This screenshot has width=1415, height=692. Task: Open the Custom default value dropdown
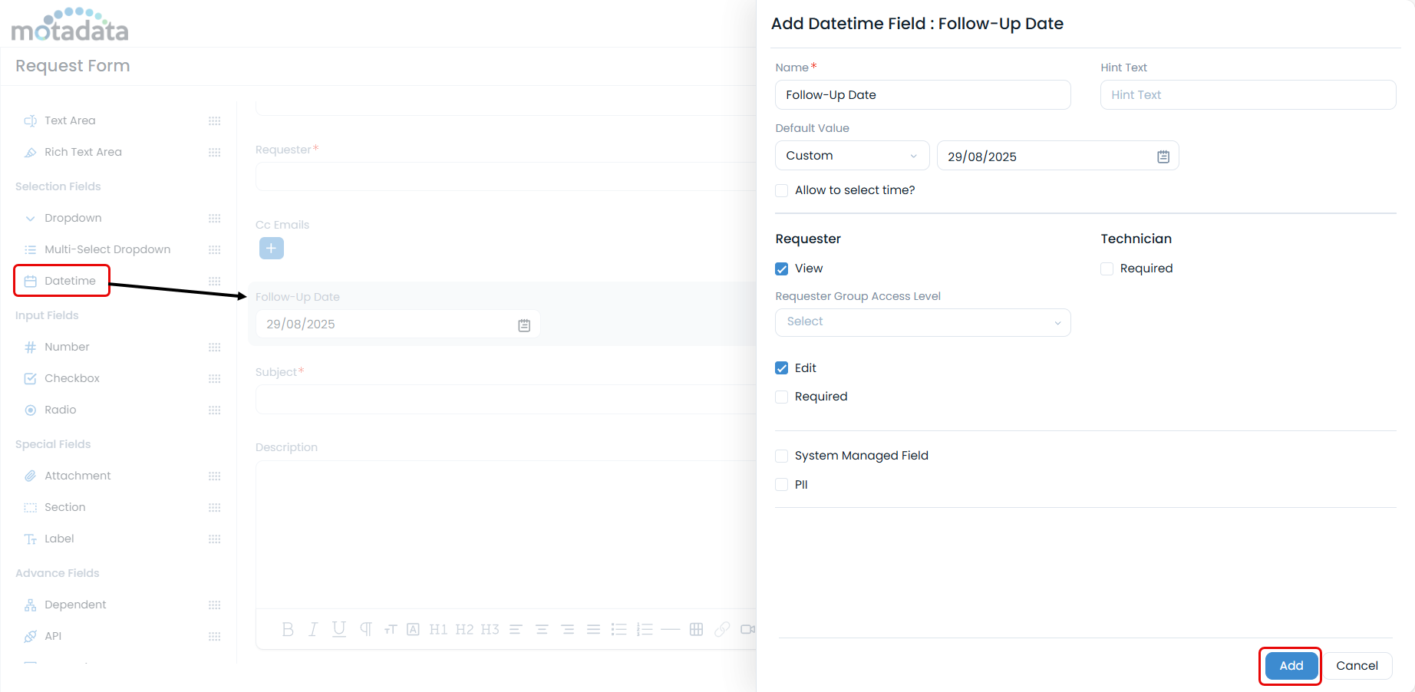(x=852, y=156)
